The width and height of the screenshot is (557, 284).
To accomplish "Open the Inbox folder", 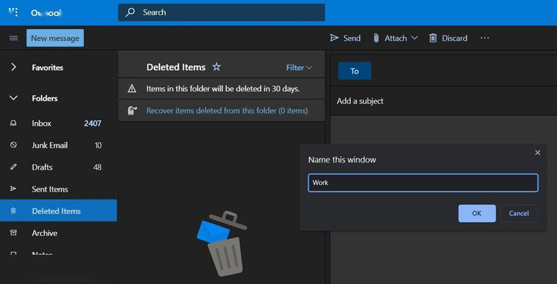I will click(x=42, y=124).
